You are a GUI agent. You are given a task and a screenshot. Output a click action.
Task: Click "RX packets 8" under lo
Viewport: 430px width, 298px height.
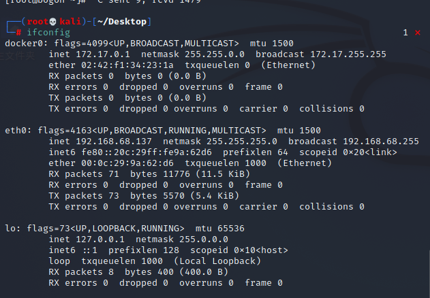click(x=81, y=272)
